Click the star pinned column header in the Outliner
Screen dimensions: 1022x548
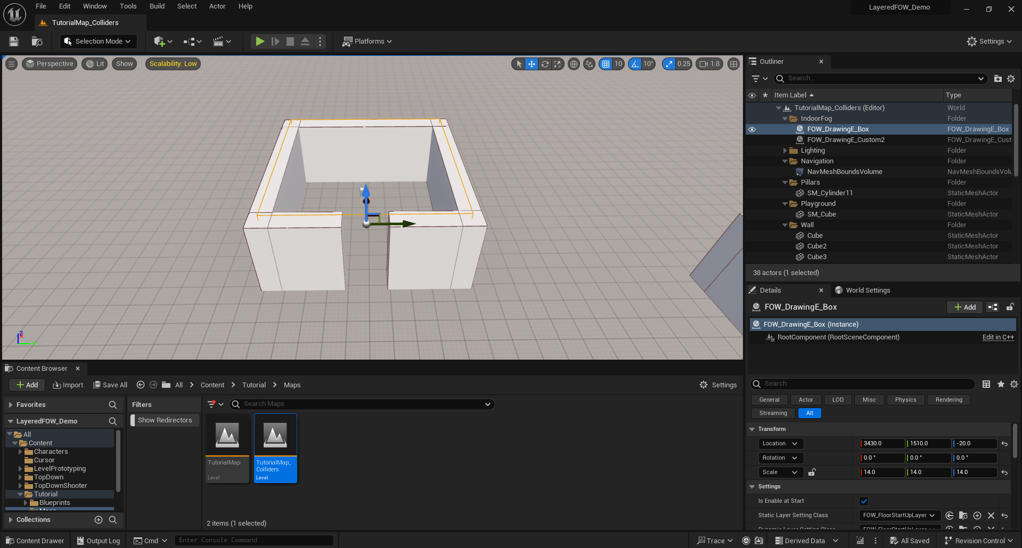765,95
